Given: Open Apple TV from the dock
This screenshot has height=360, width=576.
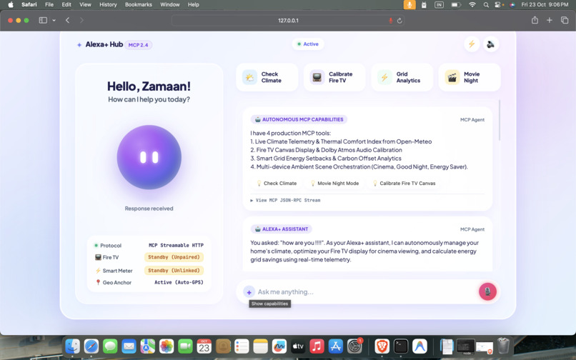Looking at the screenshot, I should 298,346.
